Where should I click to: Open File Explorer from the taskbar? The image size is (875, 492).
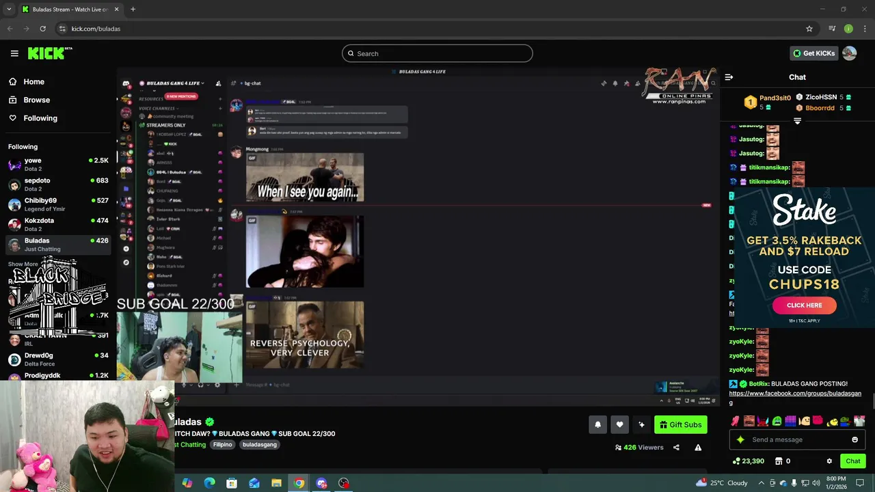(x=276, y=483)
